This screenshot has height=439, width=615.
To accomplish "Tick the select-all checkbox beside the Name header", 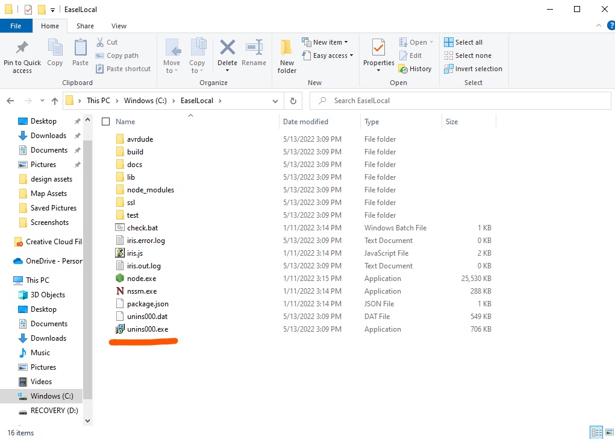I will (106, 122).
